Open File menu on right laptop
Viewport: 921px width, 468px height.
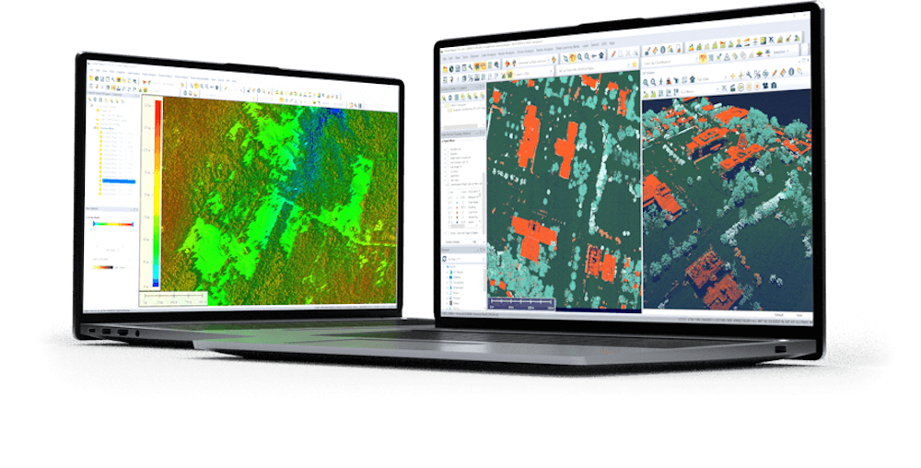tap(444, 58)
